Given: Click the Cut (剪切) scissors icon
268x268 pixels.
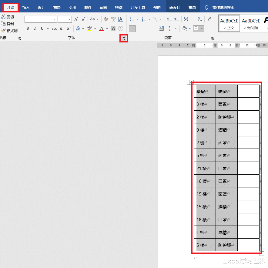Looking at the screenshot, I should click(x=3, y=17).
